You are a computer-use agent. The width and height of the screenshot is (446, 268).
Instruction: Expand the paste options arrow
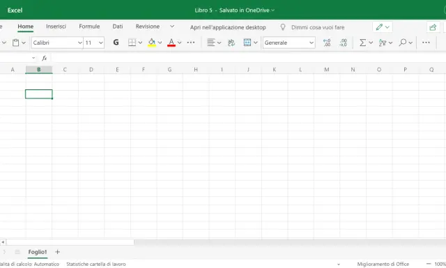coord(24,43)
